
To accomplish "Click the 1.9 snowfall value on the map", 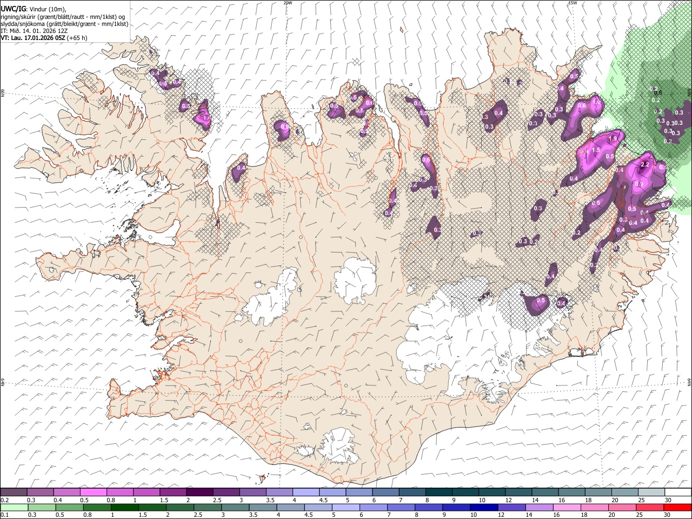I will tap(613, 139).
